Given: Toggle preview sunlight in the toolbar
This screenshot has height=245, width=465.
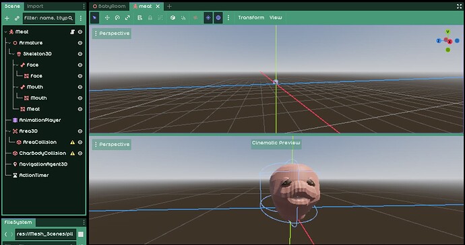Looking at the screenshot, I should [x=208, y=17].
